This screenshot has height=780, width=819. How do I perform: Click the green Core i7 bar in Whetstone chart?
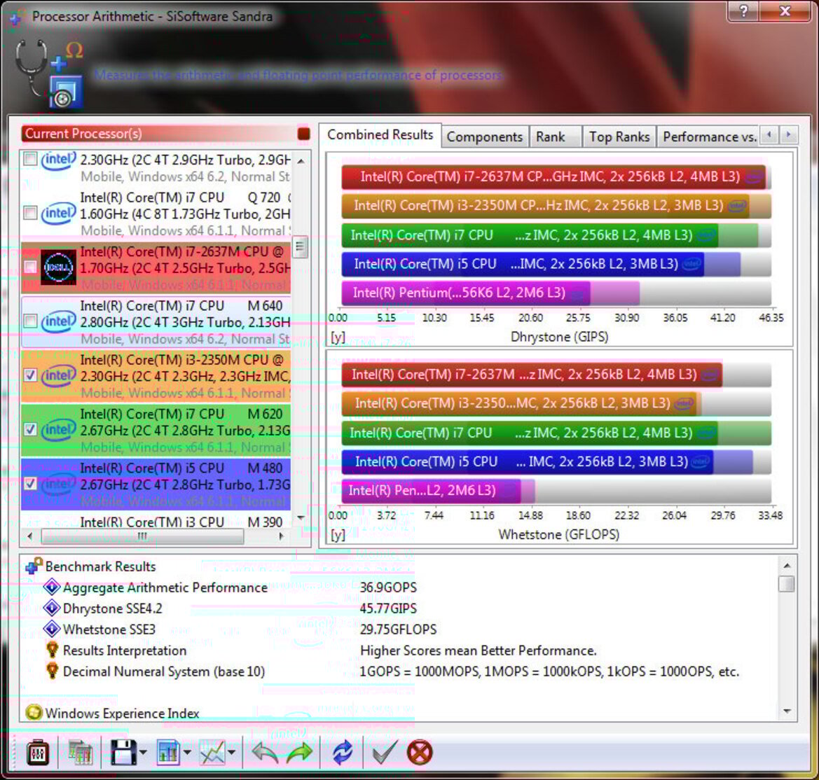[530, 433]
